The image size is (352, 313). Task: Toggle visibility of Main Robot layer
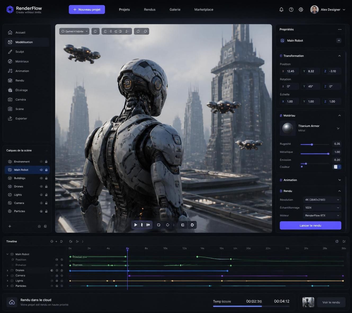point(41,170)
